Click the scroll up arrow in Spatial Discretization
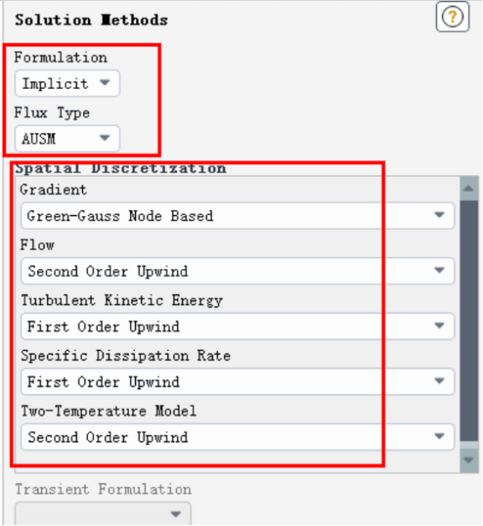Viewport: 483px width, 526px height. pos(469,188)
